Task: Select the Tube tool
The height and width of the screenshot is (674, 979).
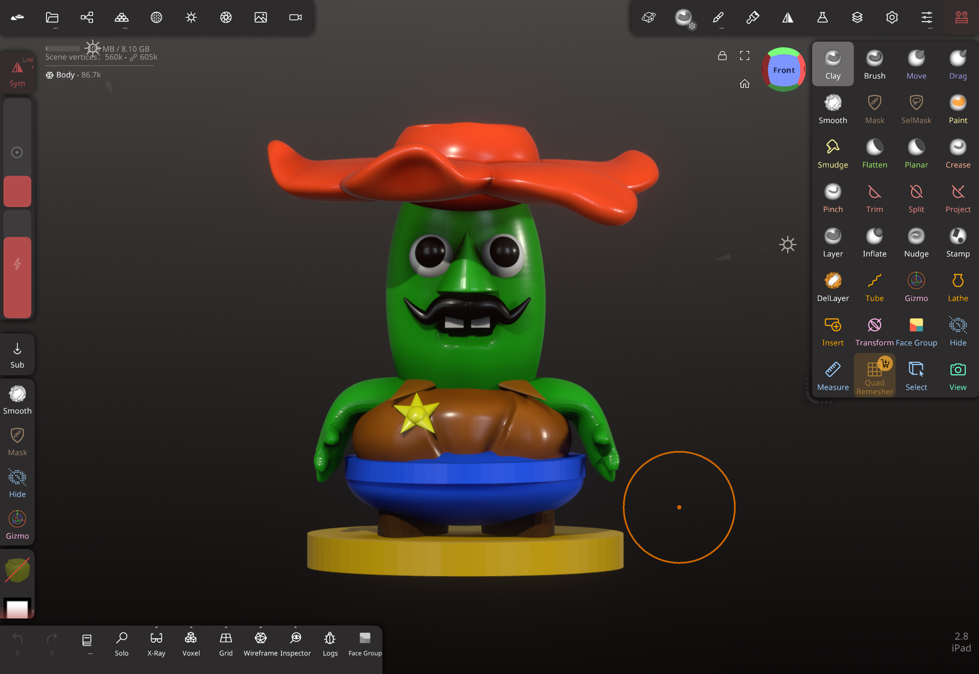Action: [874, 287]
